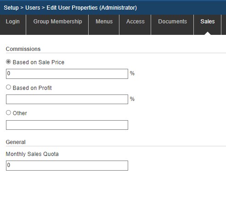226x200 pixels.
Task: Click the percent sign beside Profit field
Action: (x=132, y=99)
